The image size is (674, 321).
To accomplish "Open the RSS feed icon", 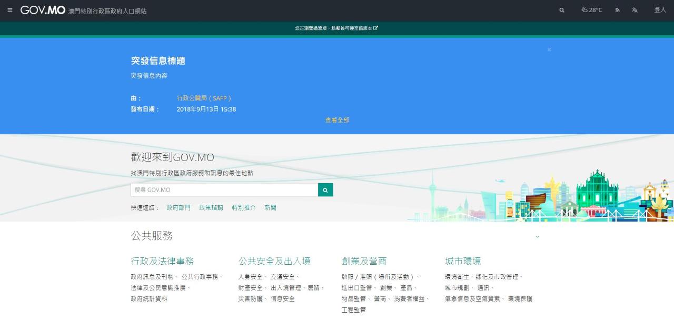I will [x=617, y=10].
